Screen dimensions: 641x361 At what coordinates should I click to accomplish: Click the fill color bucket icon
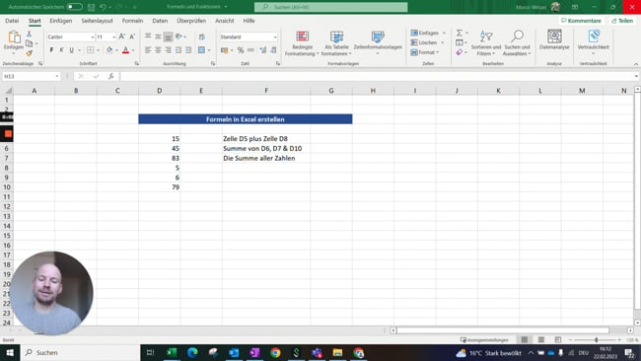click(x=109, y=50)
